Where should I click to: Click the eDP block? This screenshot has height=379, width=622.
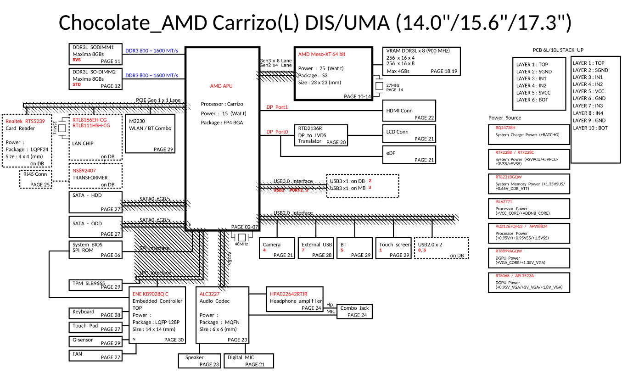[409, 155]
